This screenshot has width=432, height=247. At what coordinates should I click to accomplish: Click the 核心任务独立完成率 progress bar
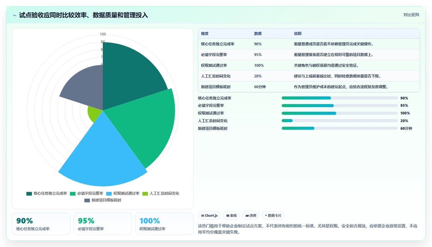340,98
